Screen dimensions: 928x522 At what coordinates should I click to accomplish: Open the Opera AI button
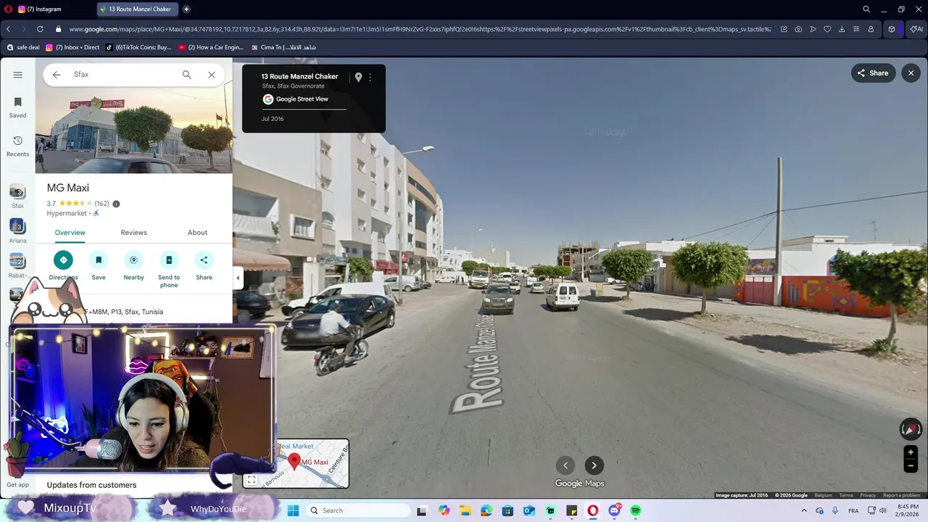[x=916, y=29]
